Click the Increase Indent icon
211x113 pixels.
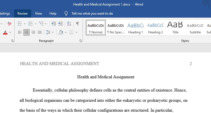coord(60,24)
